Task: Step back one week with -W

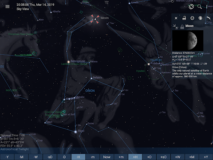Action: (x=35, y=157)
